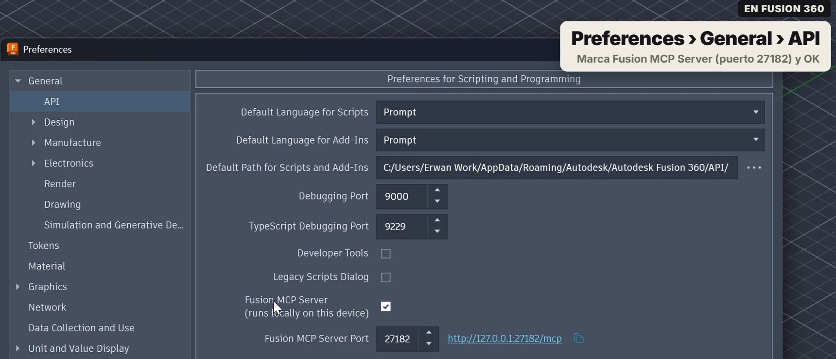Select Simulation and Generative Design preferences

tap(113, 225)
